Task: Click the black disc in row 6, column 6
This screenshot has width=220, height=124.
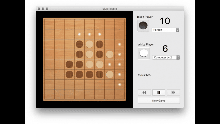Action: click(100, 74)
